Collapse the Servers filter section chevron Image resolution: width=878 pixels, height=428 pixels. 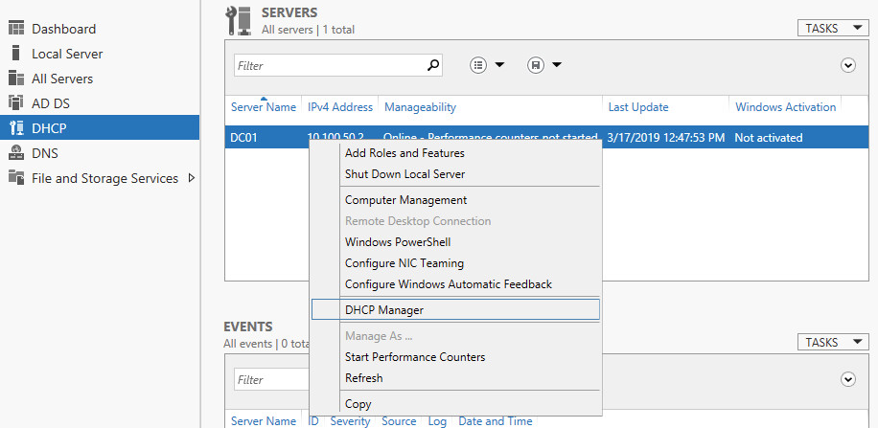point(847,65)
